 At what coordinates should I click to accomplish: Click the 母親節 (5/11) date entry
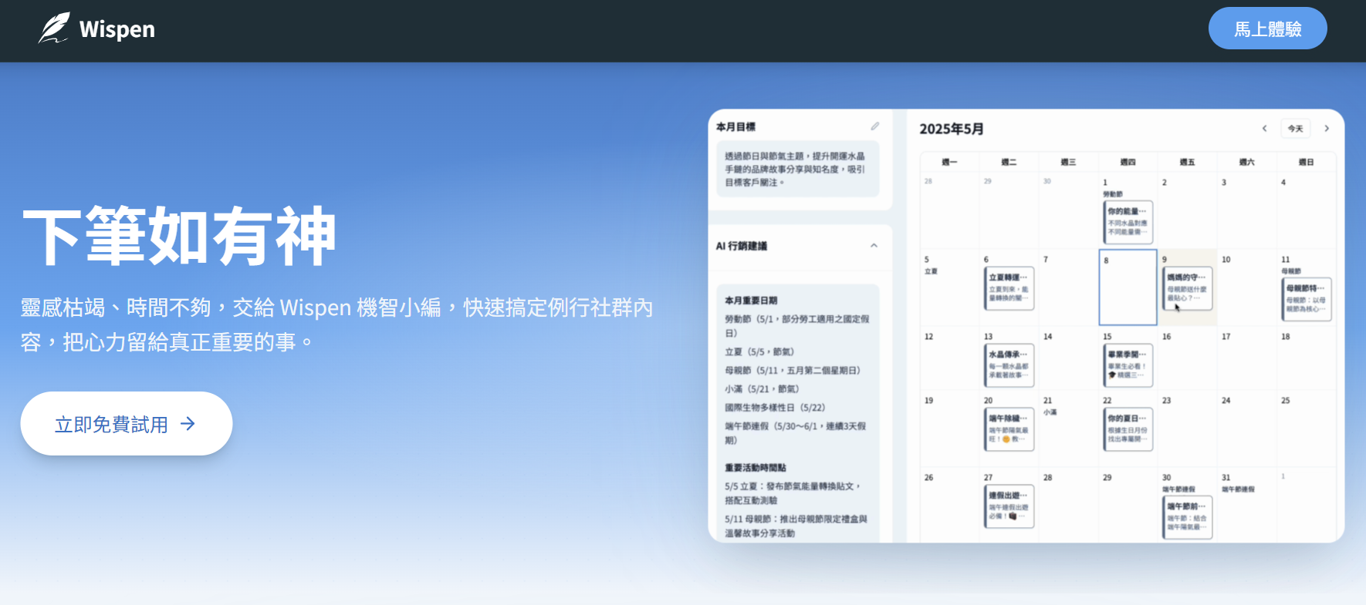click(x=793, y=371)
